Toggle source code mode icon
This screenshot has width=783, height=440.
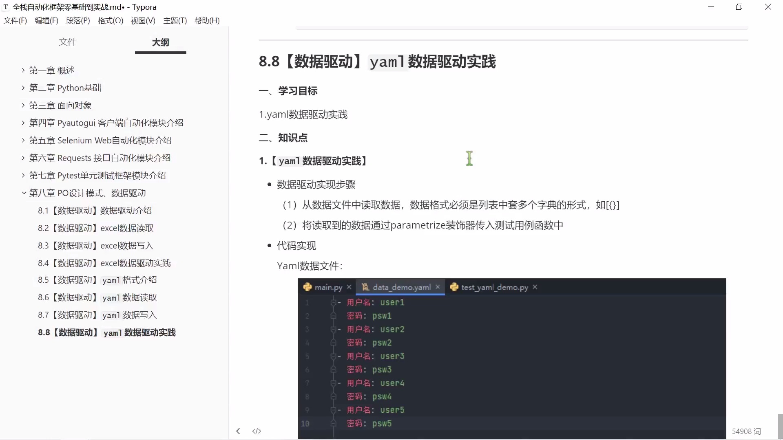(257, 431)
